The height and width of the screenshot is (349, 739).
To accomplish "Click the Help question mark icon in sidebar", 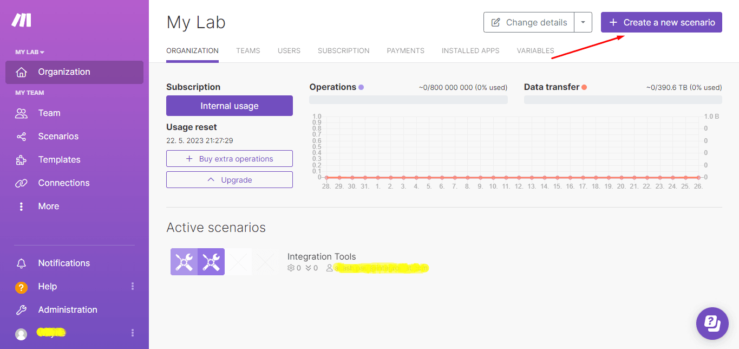I will 22,286.
